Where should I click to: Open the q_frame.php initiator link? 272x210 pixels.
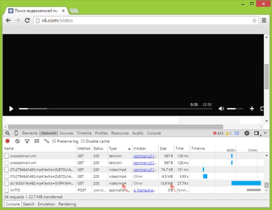[145, 190]
